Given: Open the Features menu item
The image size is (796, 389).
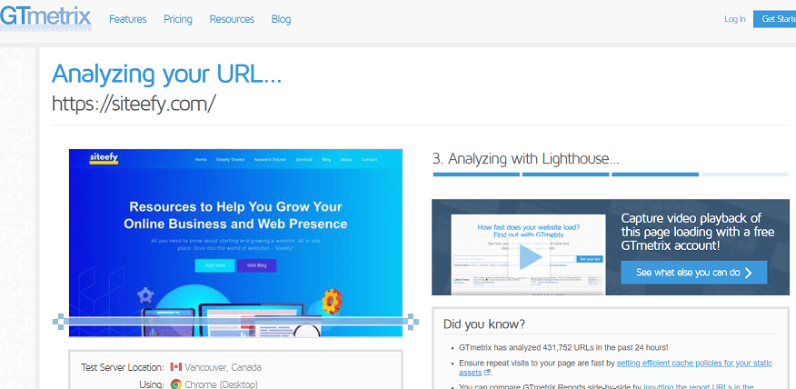Looking at the screenshot, I should point(128,19).
